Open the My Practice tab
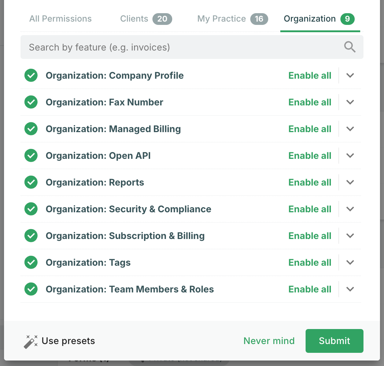The height and width of the screenshot is (366, 384). point(233,19)
